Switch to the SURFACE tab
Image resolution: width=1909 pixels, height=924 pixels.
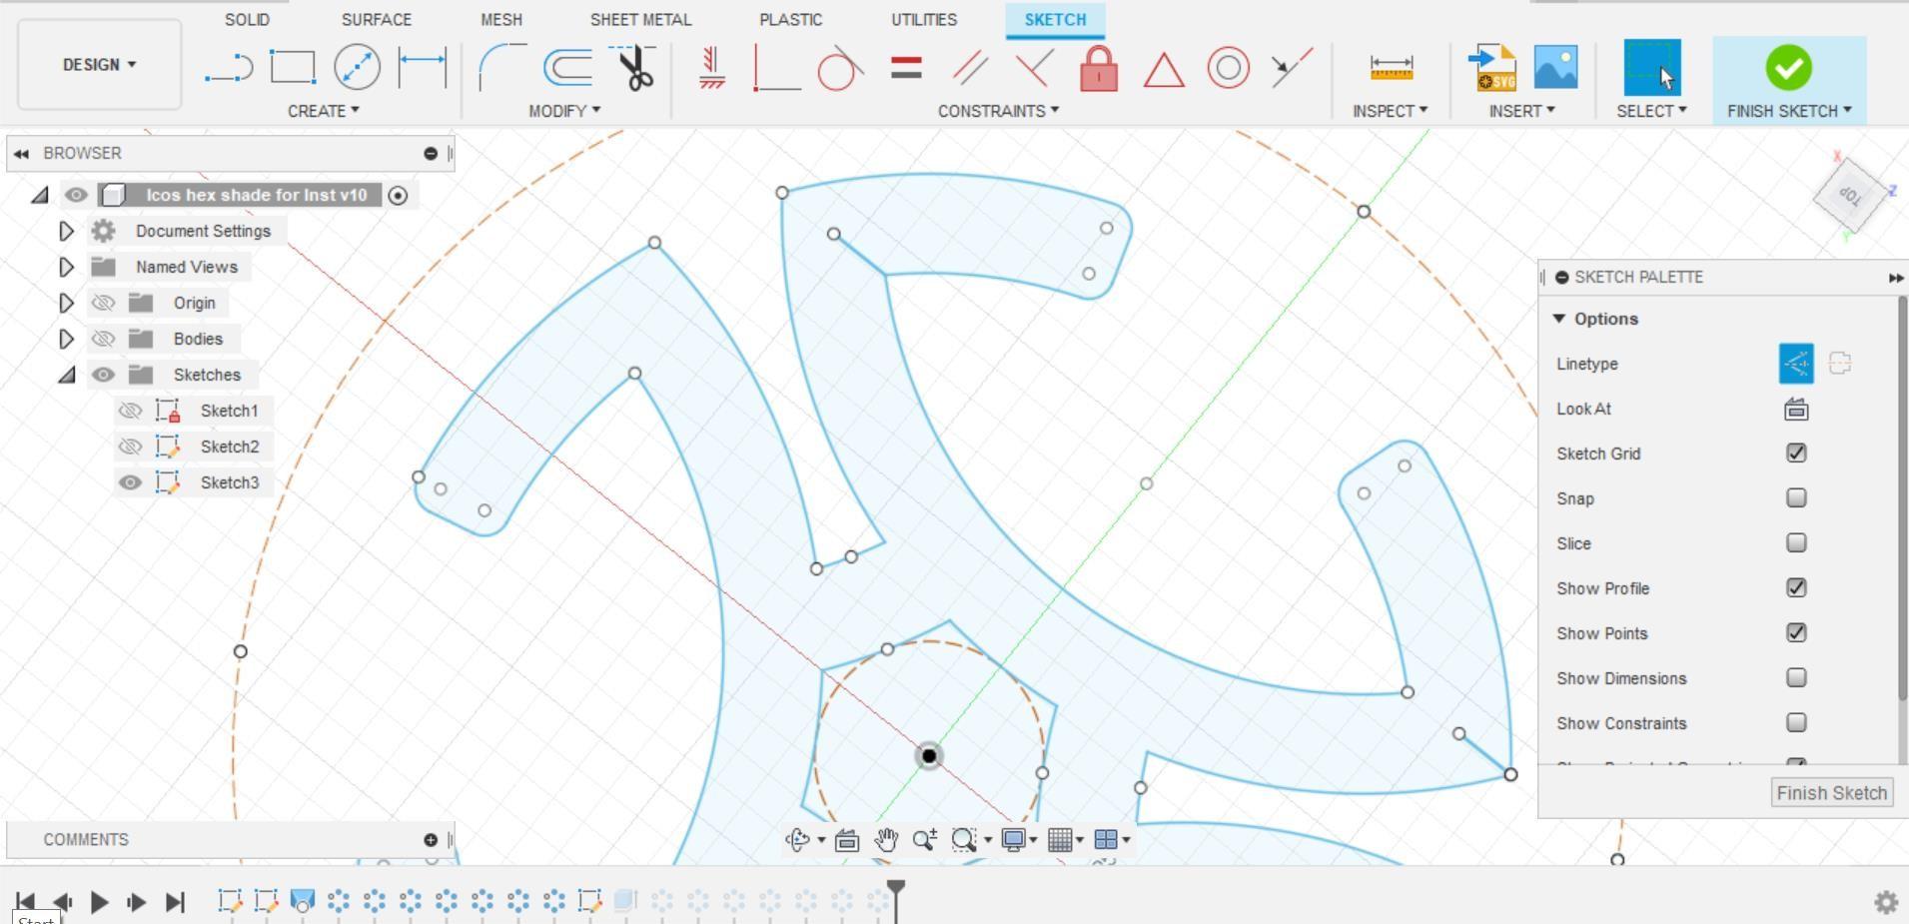pos(376,20)
